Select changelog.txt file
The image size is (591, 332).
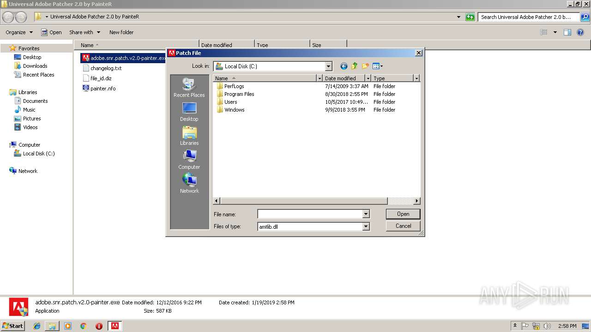102,68
